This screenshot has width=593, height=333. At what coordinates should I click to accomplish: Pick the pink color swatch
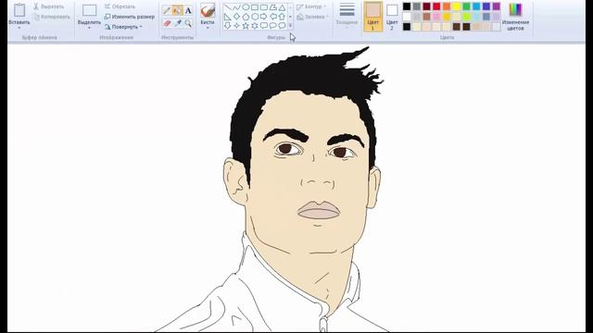(x=436, y=17)
